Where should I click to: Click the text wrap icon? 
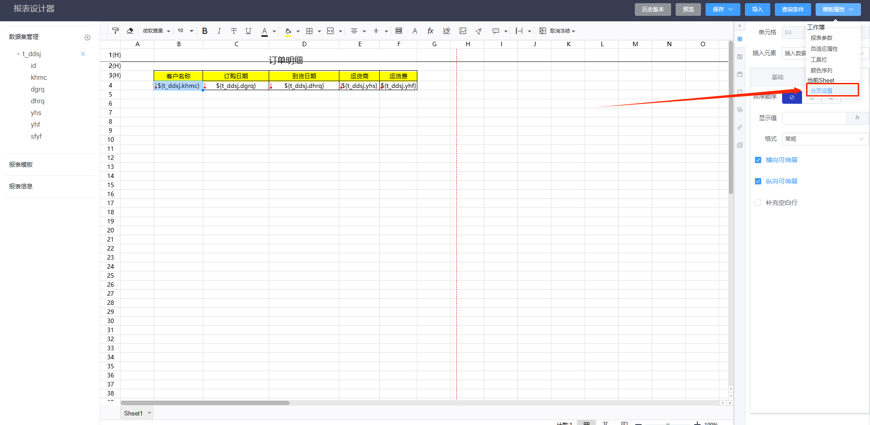pos(399,31)
